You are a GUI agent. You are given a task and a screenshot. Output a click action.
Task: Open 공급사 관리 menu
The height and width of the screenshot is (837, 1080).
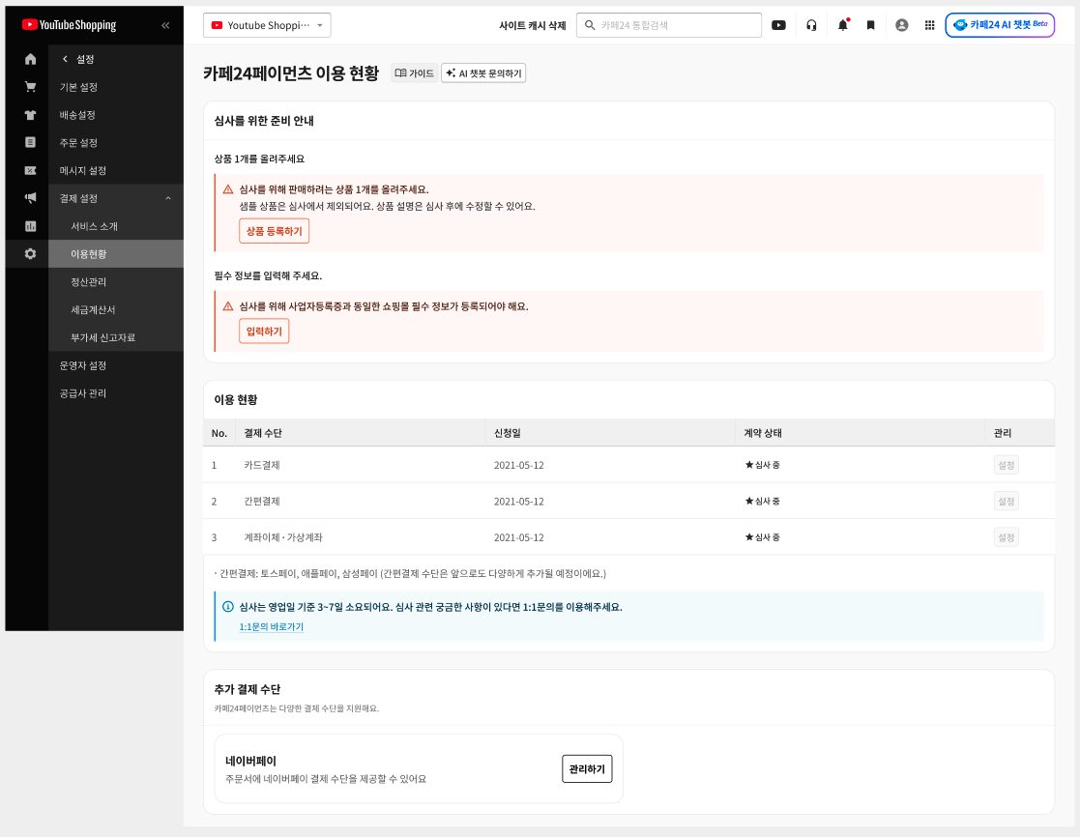tap(82, 393)
